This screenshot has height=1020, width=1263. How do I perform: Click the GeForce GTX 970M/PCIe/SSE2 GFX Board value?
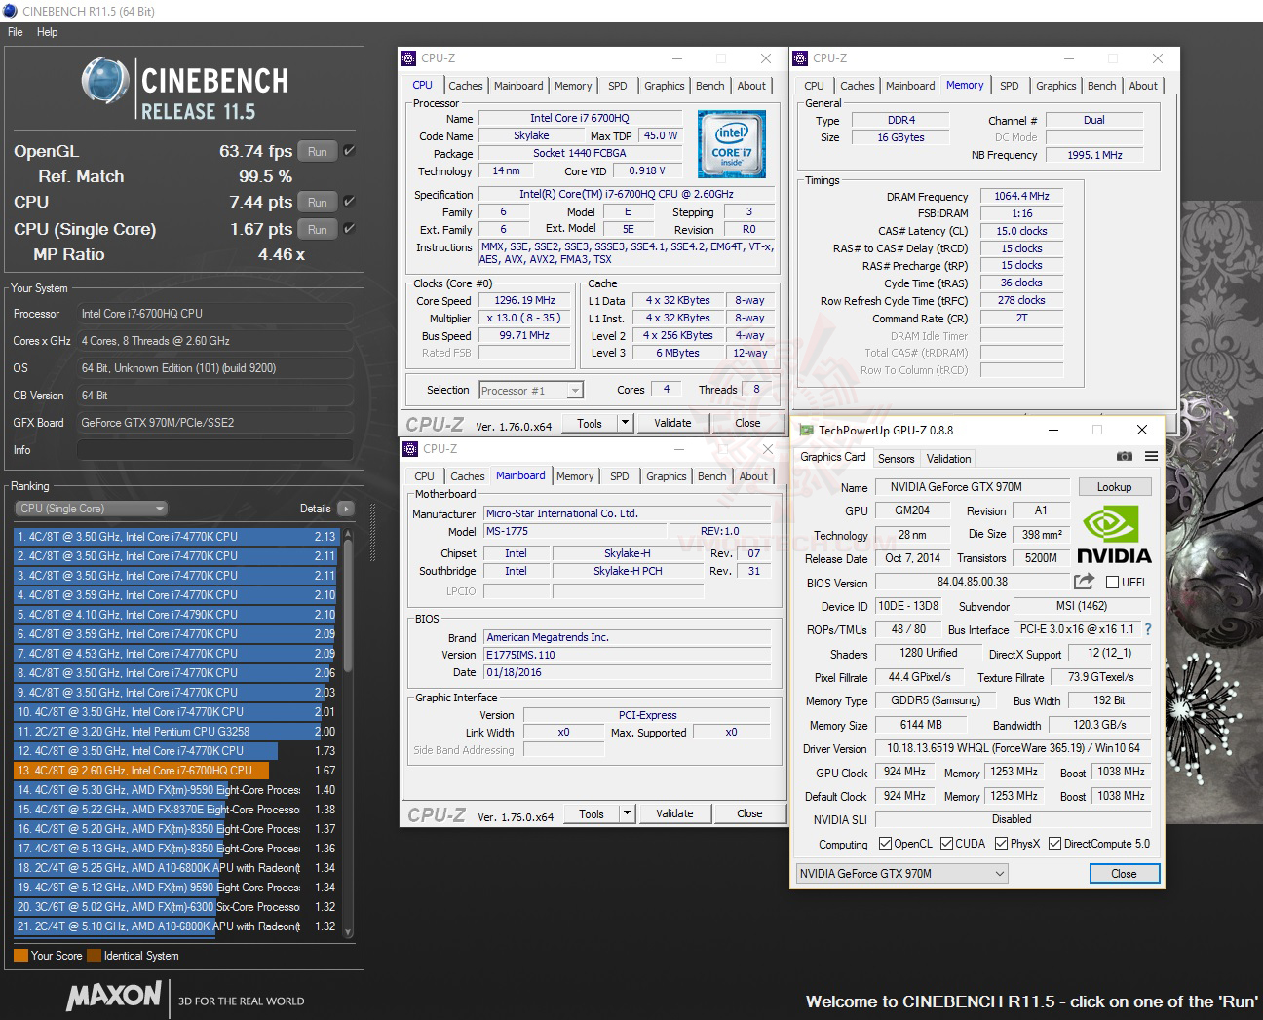tap(214, 423)
